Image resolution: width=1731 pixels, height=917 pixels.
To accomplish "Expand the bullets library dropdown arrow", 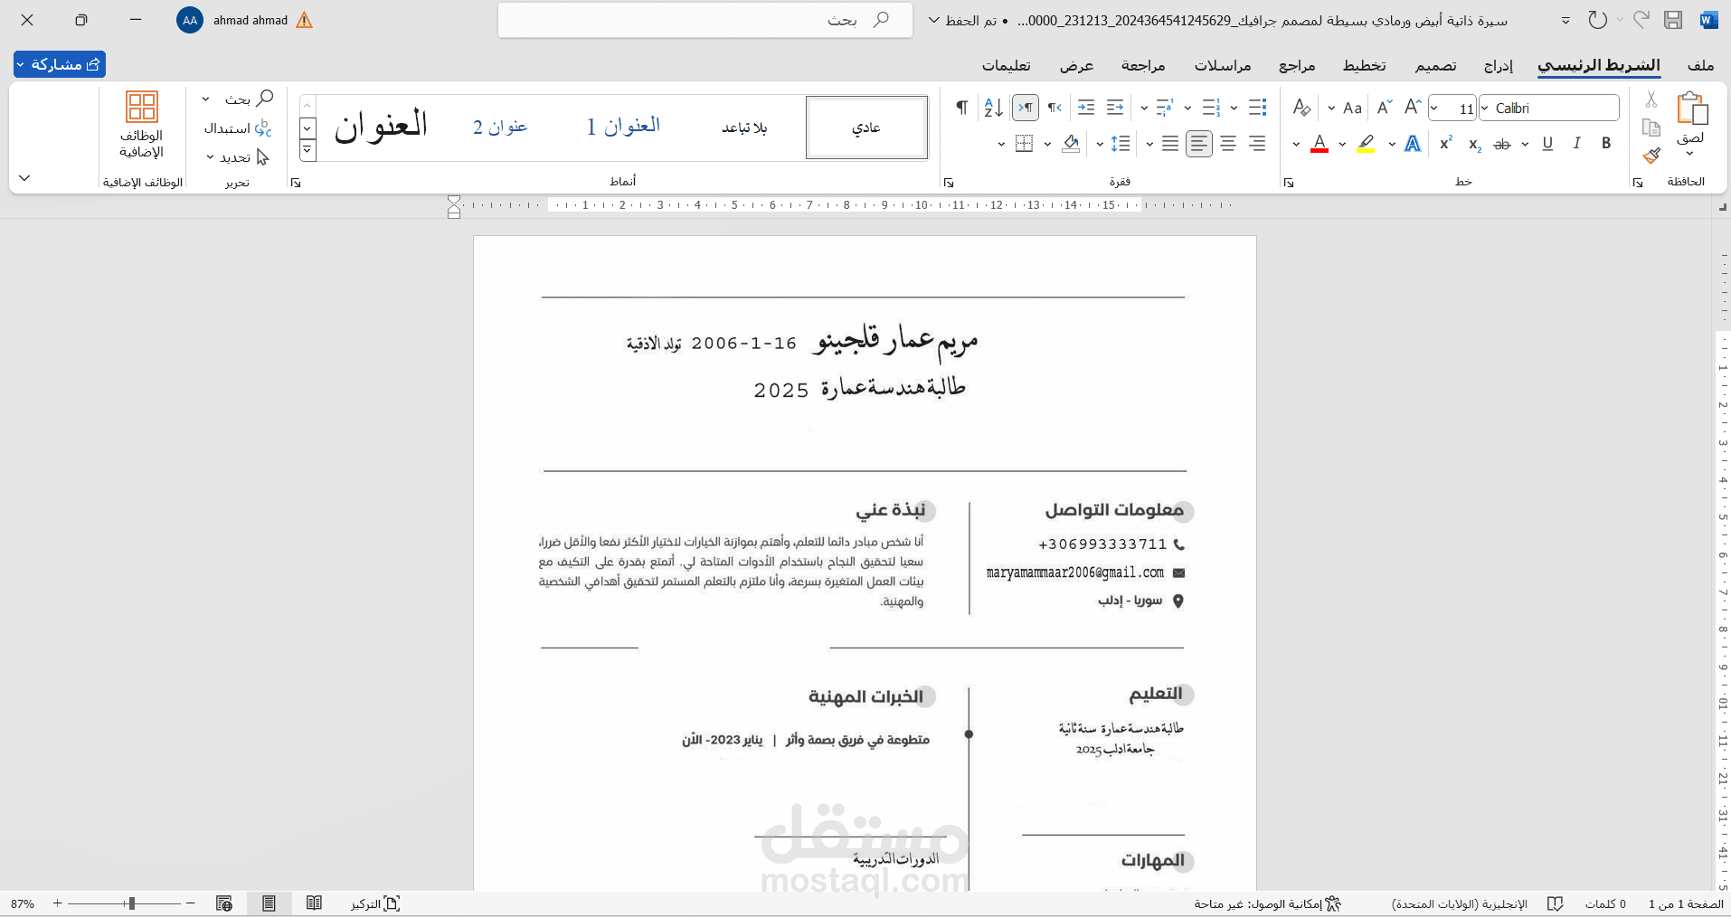I will coord(1234,108).
